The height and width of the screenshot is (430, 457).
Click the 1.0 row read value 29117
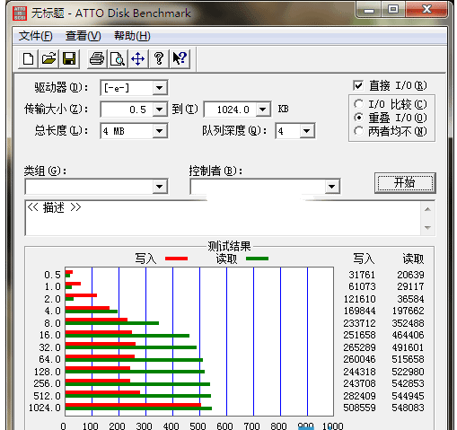(x=410, y=286)
